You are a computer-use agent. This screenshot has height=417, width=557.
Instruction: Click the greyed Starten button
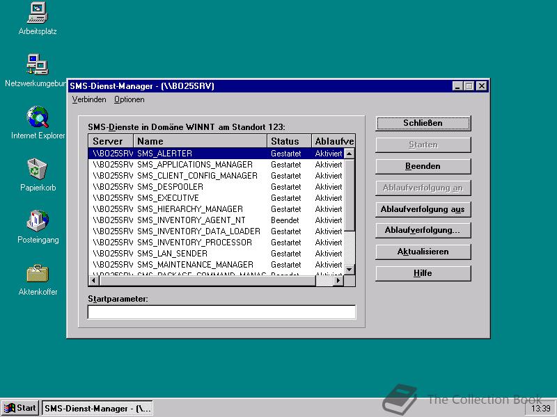(x=423, y=145)
